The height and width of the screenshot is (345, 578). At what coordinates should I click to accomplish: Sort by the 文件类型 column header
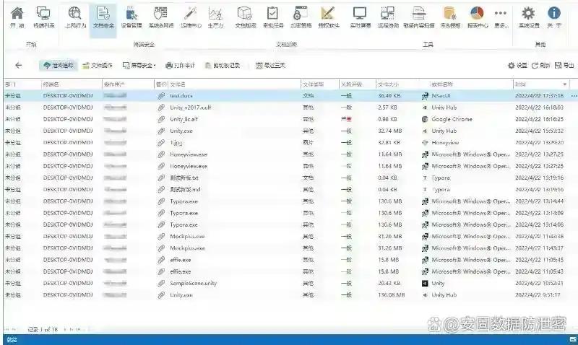pos(313,84)
